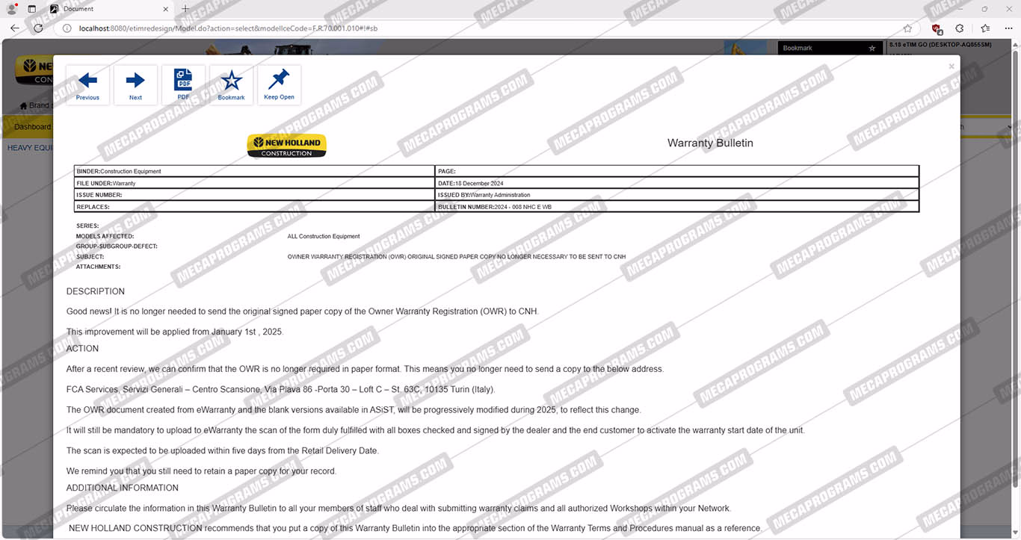Pin the dialog with Keep Open
The height and width of the screenshot is (540, 1021).
(x=279, y=85)
